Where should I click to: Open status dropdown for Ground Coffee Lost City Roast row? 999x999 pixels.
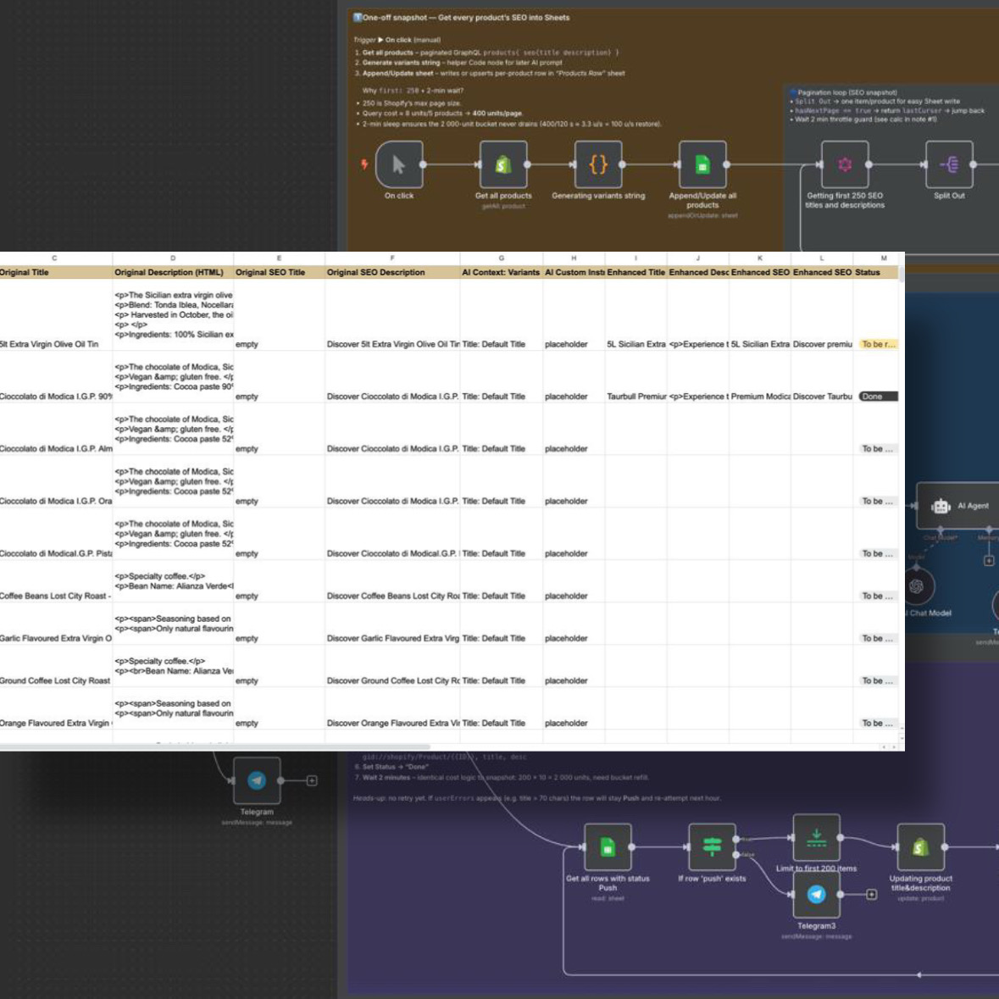click(x=879, y=680)
